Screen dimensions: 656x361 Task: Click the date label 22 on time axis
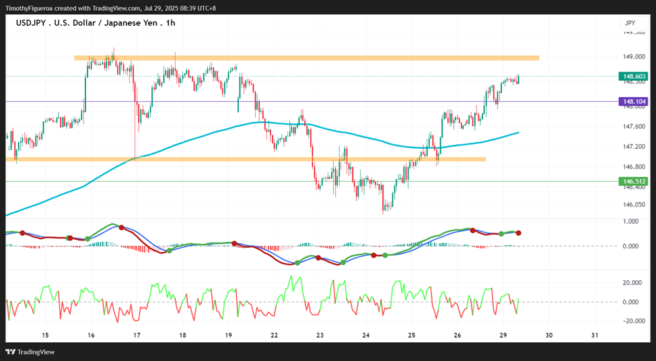click(x=274, y=335)
